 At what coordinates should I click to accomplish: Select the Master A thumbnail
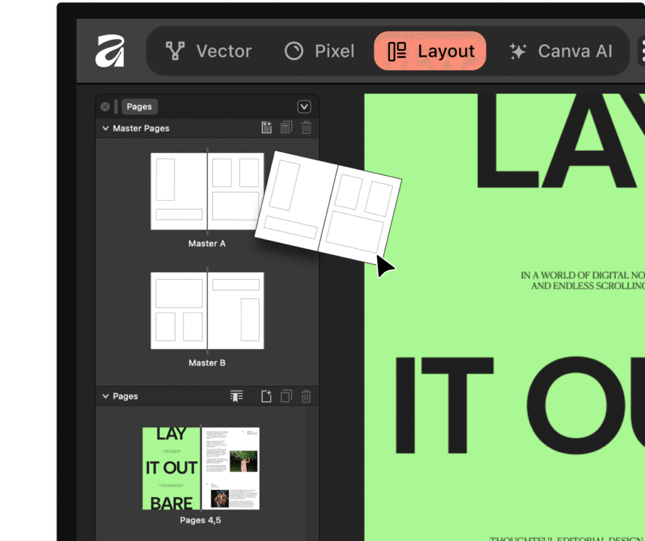[x=207, y=191]
